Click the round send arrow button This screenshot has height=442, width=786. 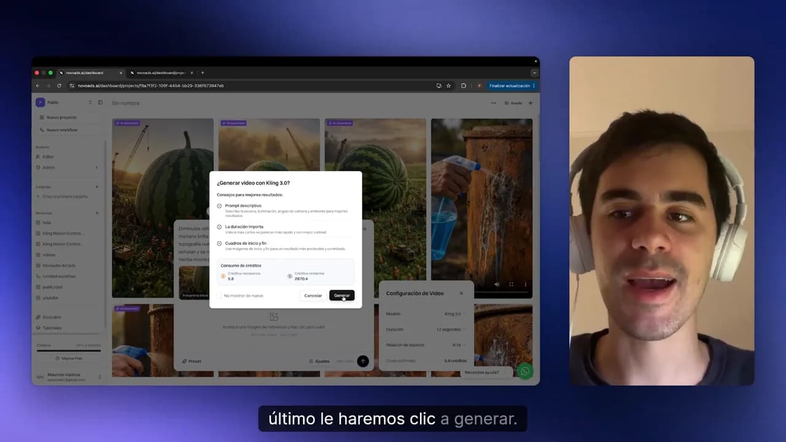click(363, 361)
